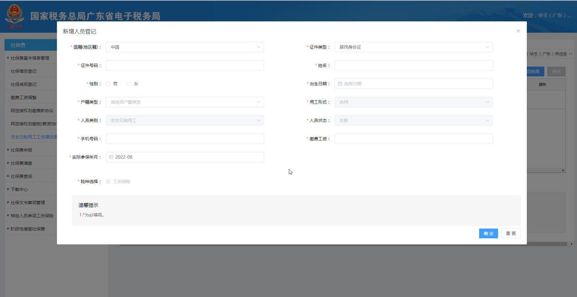The width and height of the screenshot is (577, 297).
Task: Focus the 姓名 text field
Action: [413, 65]
